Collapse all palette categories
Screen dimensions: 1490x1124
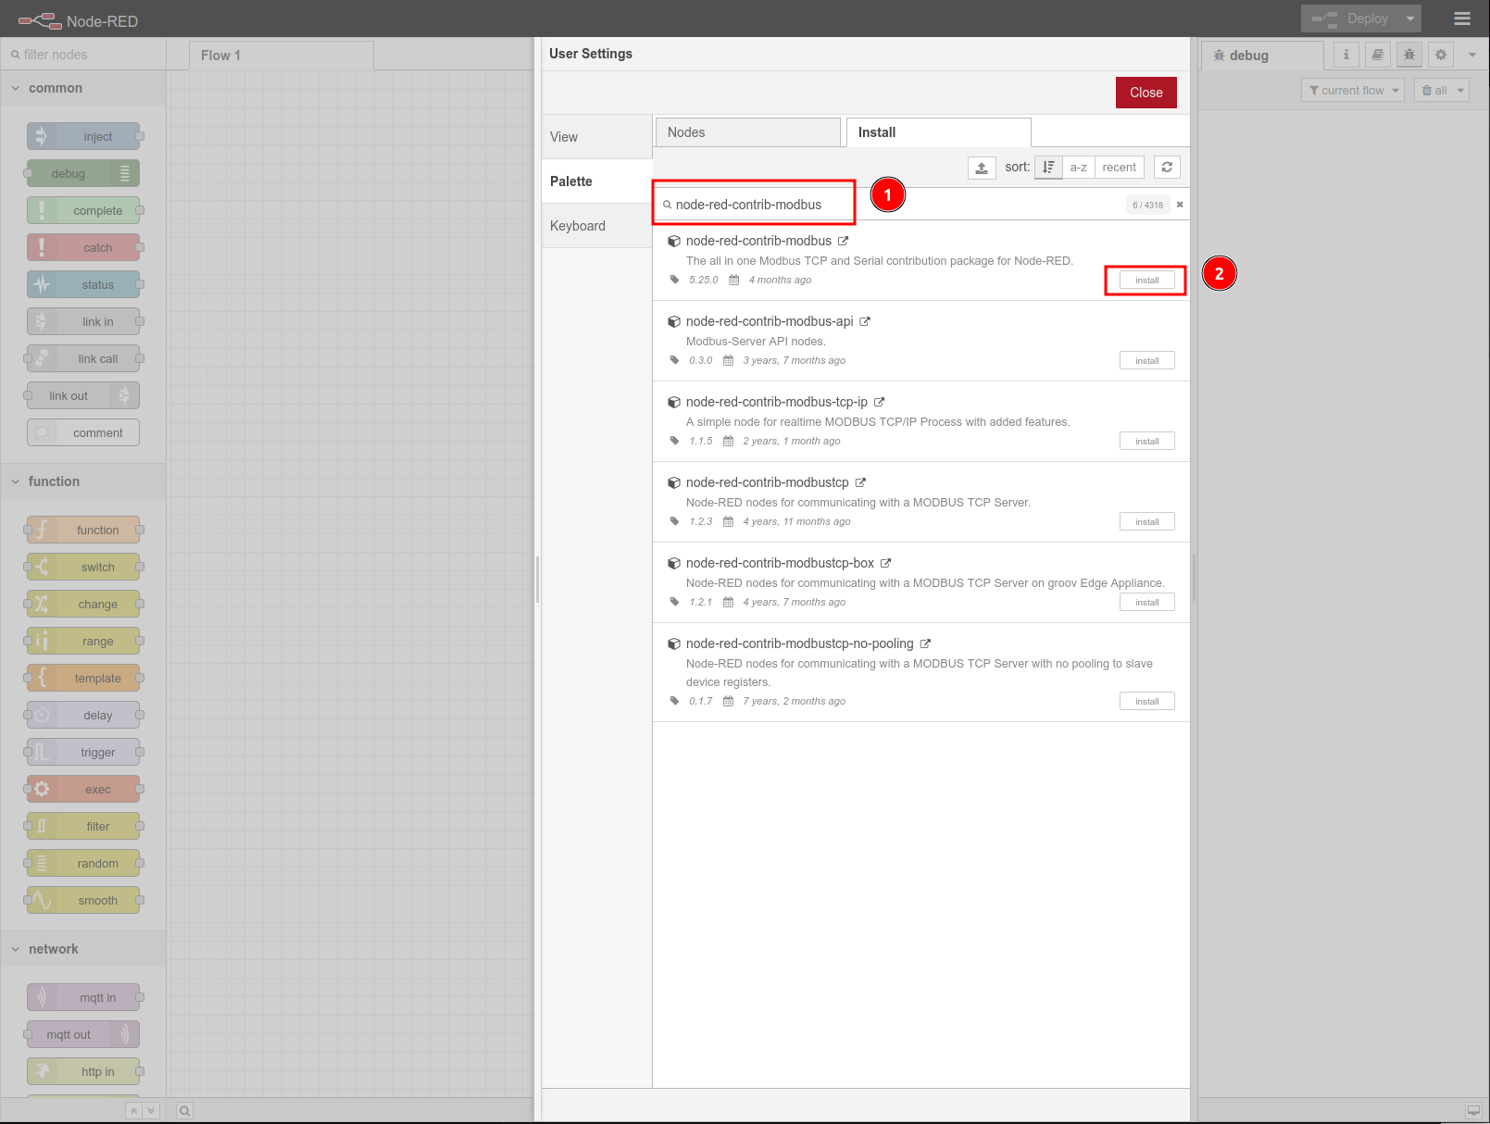pyautogui.click(x=134, y=1110)
